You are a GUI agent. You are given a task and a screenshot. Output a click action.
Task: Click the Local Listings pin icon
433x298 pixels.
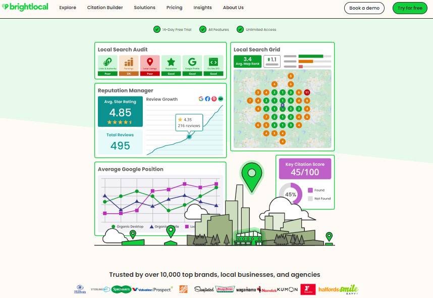pyautogui.click(x=150, y=62)
